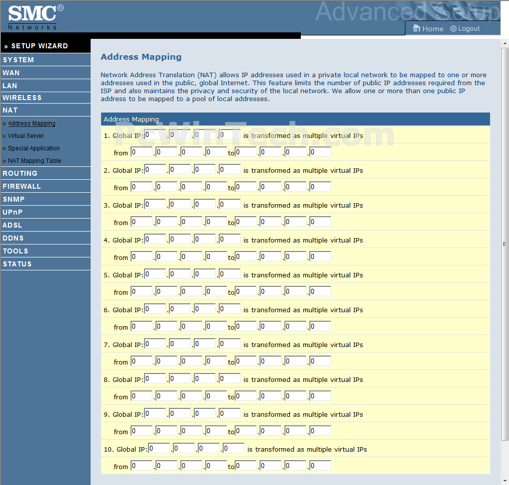Go to Address Mapping submenu link

tap(32, 123)
